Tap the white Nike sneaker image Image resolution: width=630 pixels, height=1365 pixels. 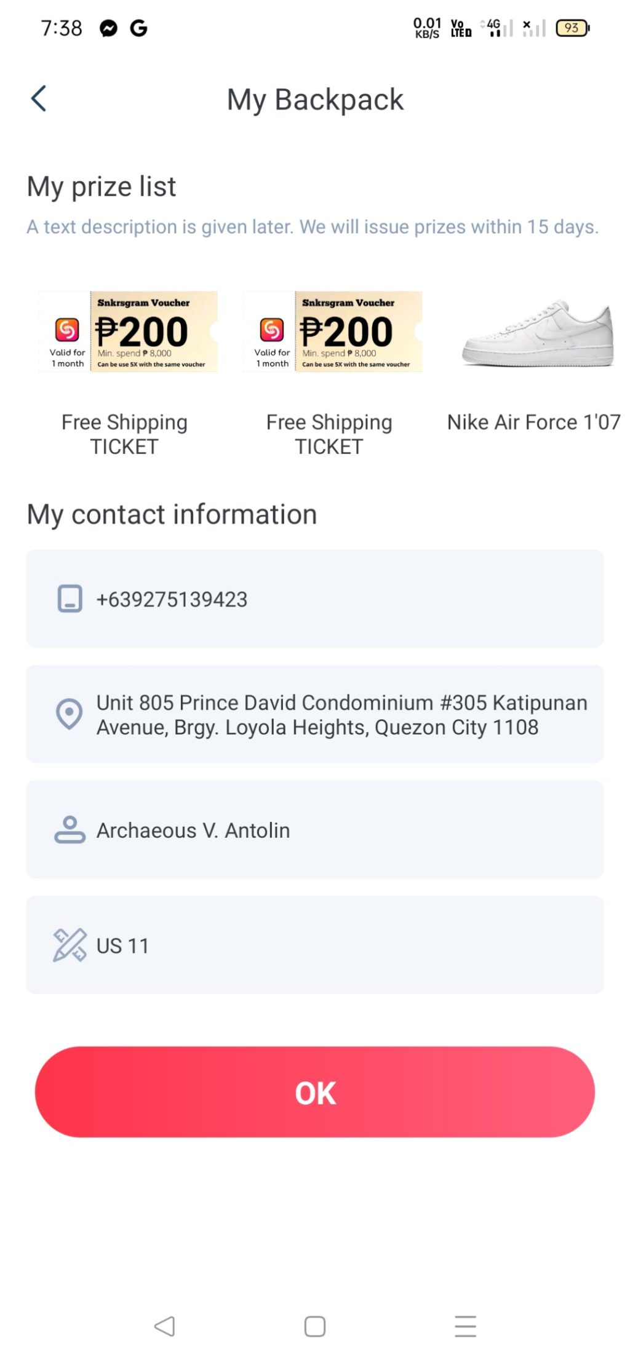537,334
